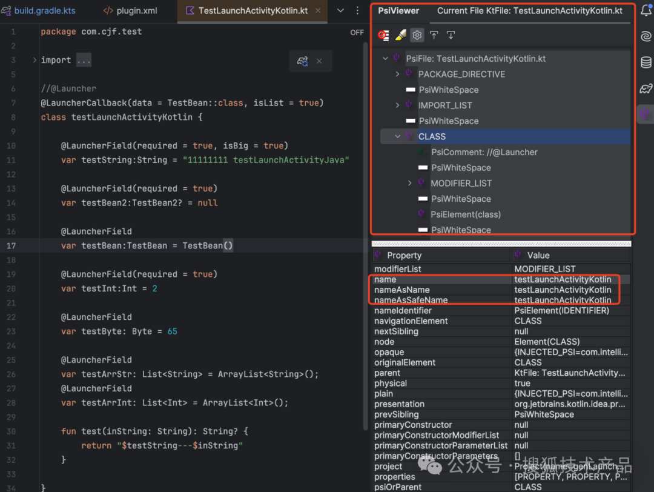Open the spiral AI assistant tool window
Image resolution: width=654 pixels, height=492 pixels.
click(x=646, y=37)
